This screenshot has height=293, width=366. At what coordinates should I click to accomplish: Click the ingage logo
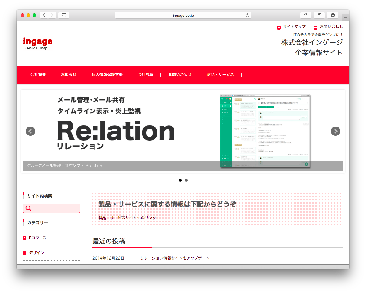37,43
